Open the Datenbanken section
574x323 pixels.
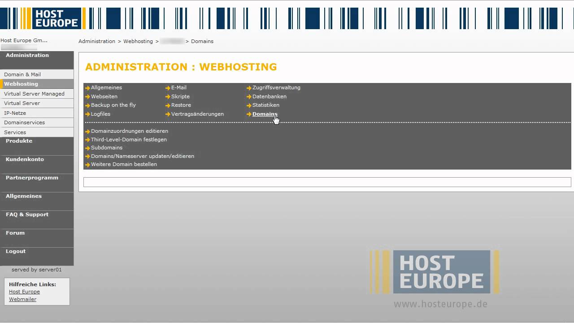pyautogui.click(x=270, y=96)
